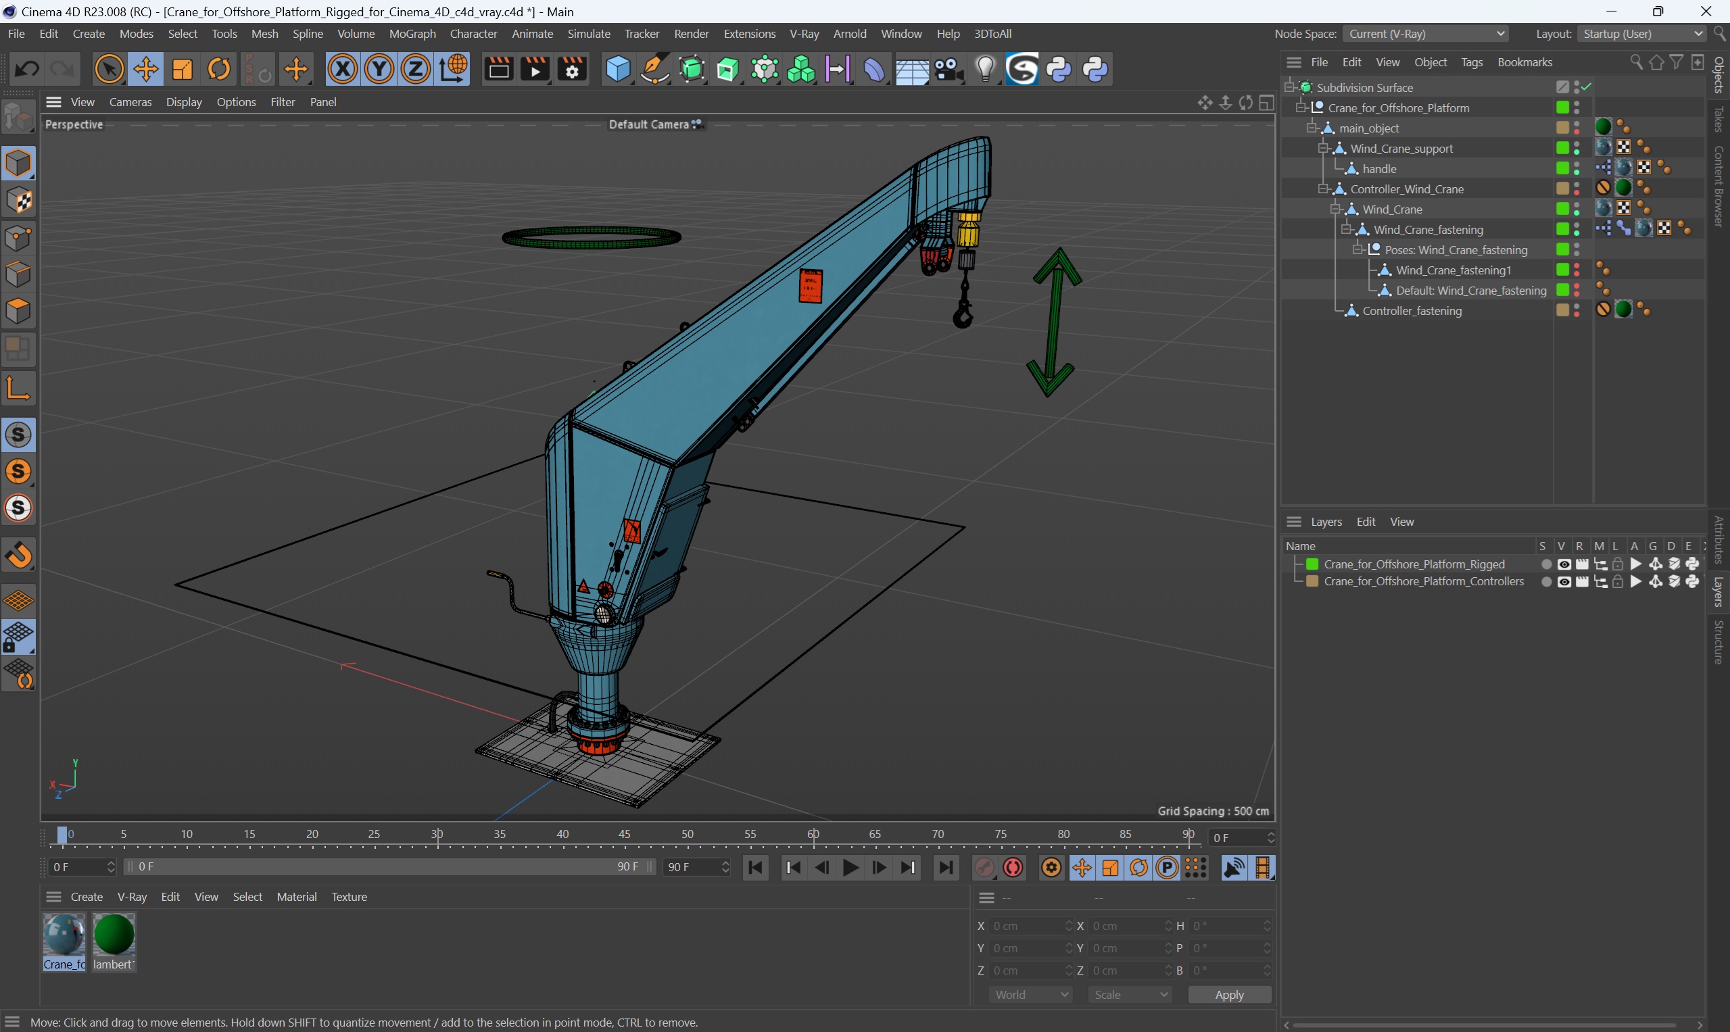Screen dimensions: 1730x1032
Task: Activate the Scale tool in top toolbar
Action: tap(183, 69)
